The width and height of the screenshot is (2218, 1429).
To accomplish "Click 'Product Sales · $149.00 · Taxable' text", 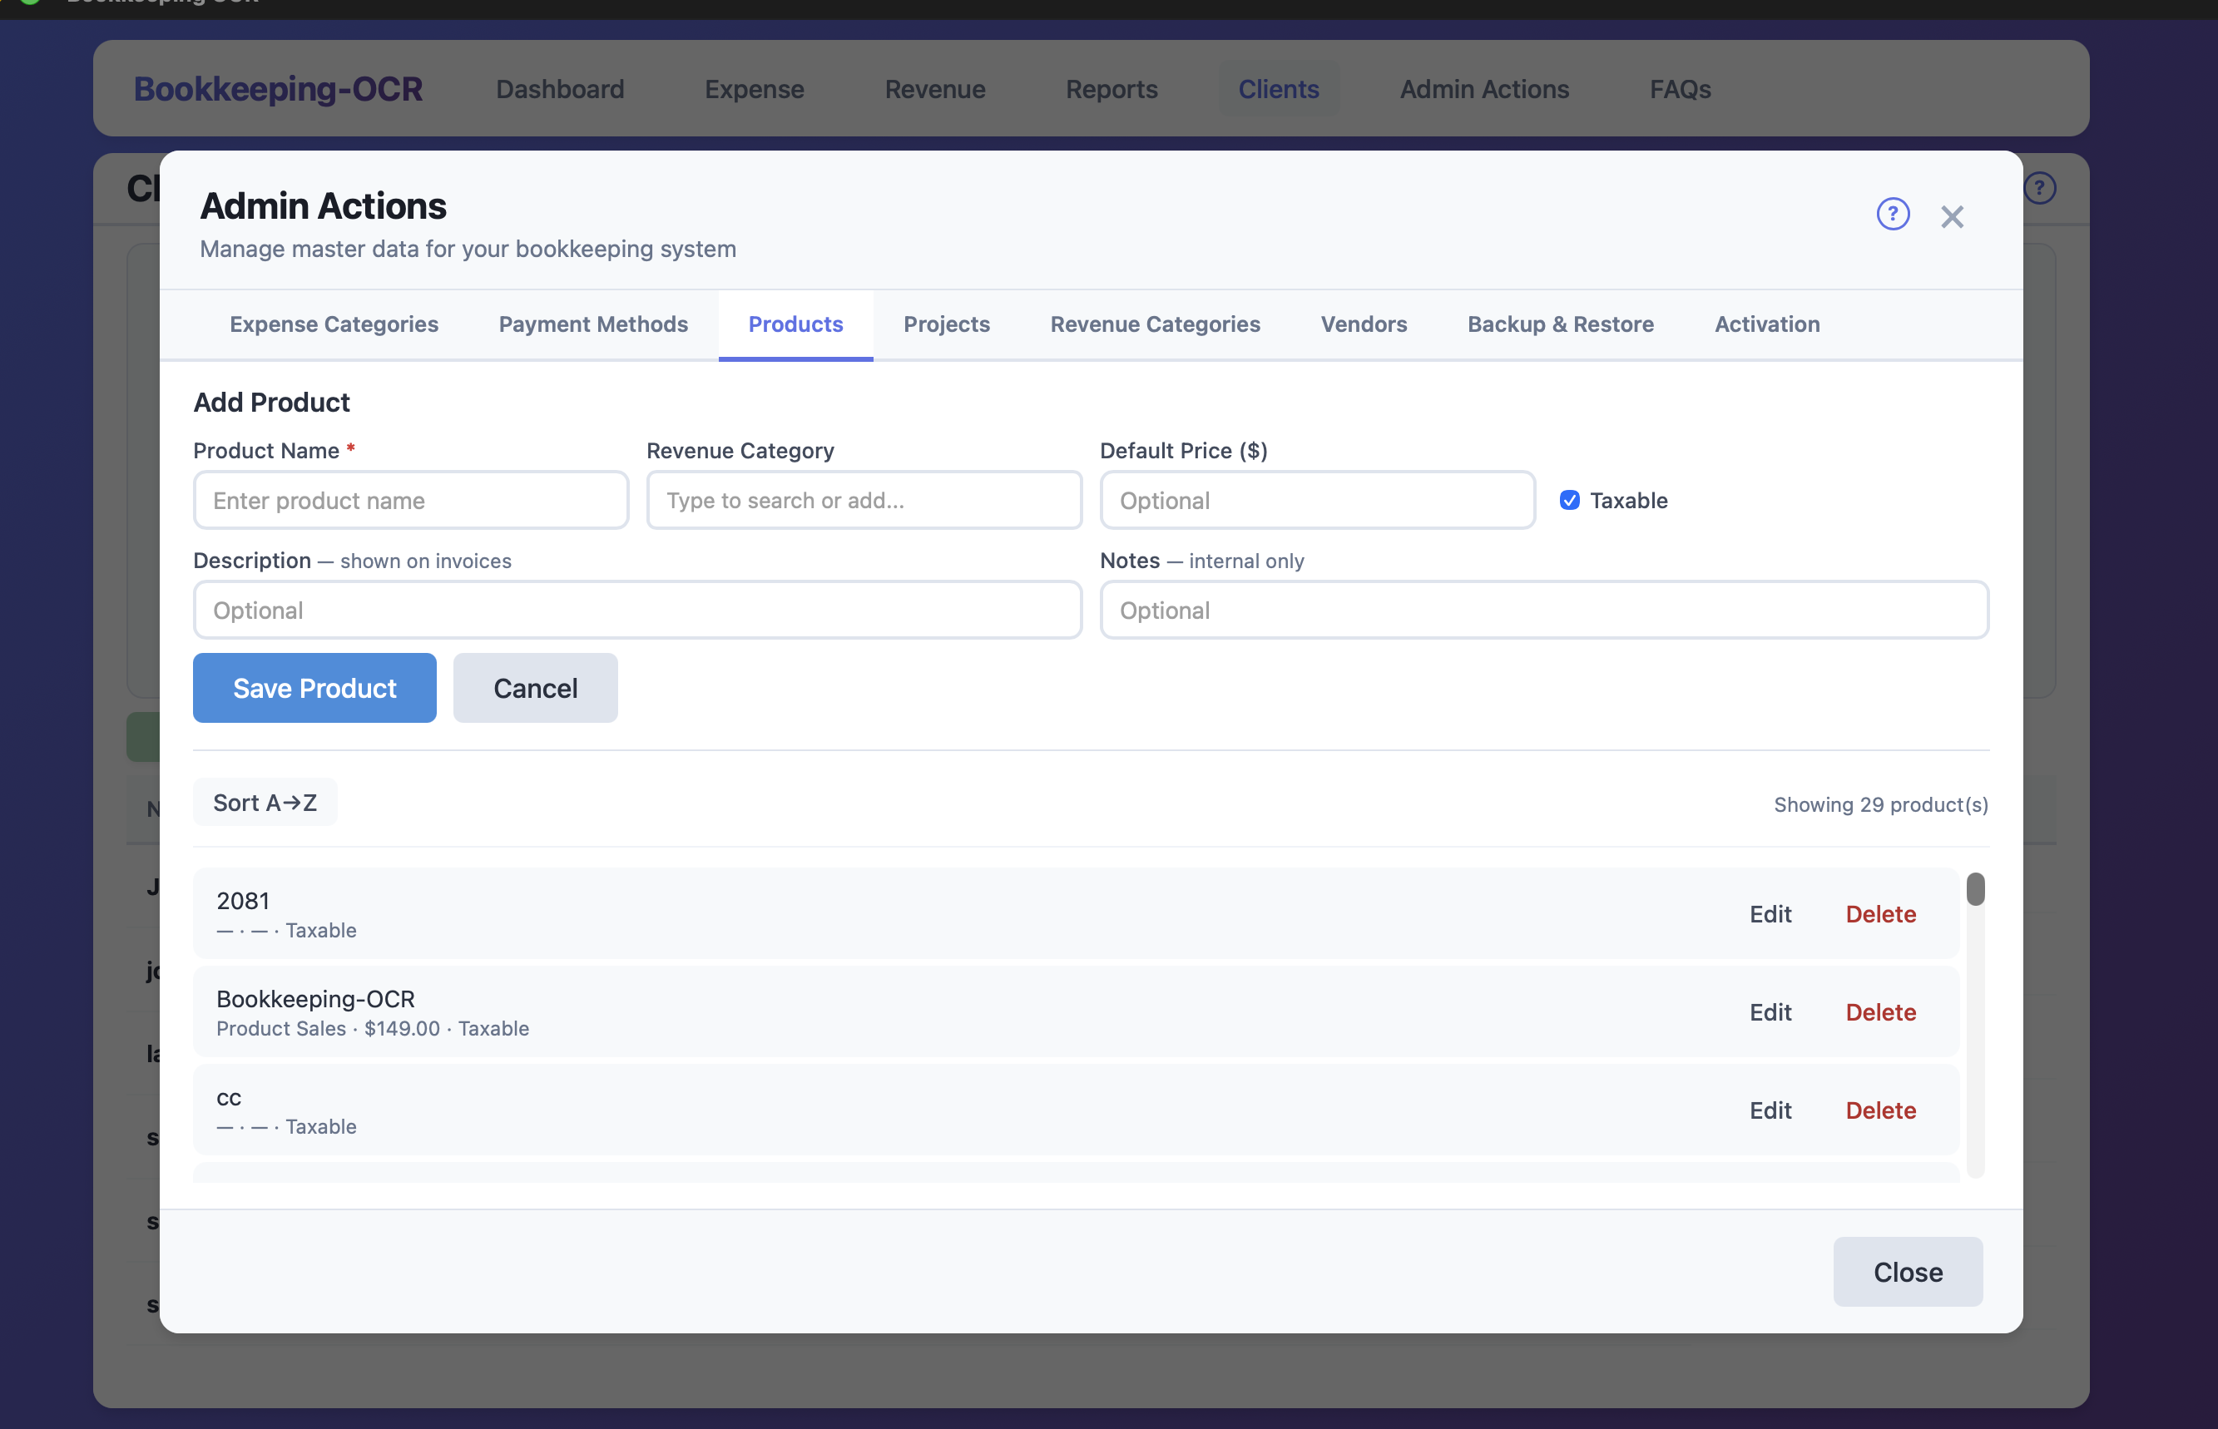I will click(x=372, y=1028).
